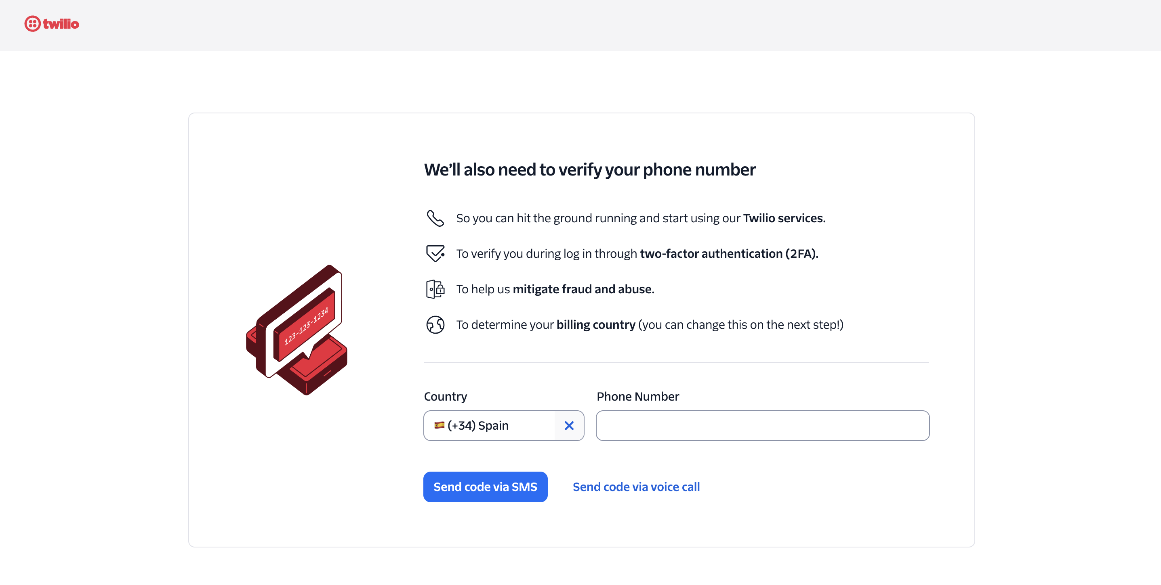1161x585 pixels.
Task: Click the bold billing country text
Action: point(595,324)
